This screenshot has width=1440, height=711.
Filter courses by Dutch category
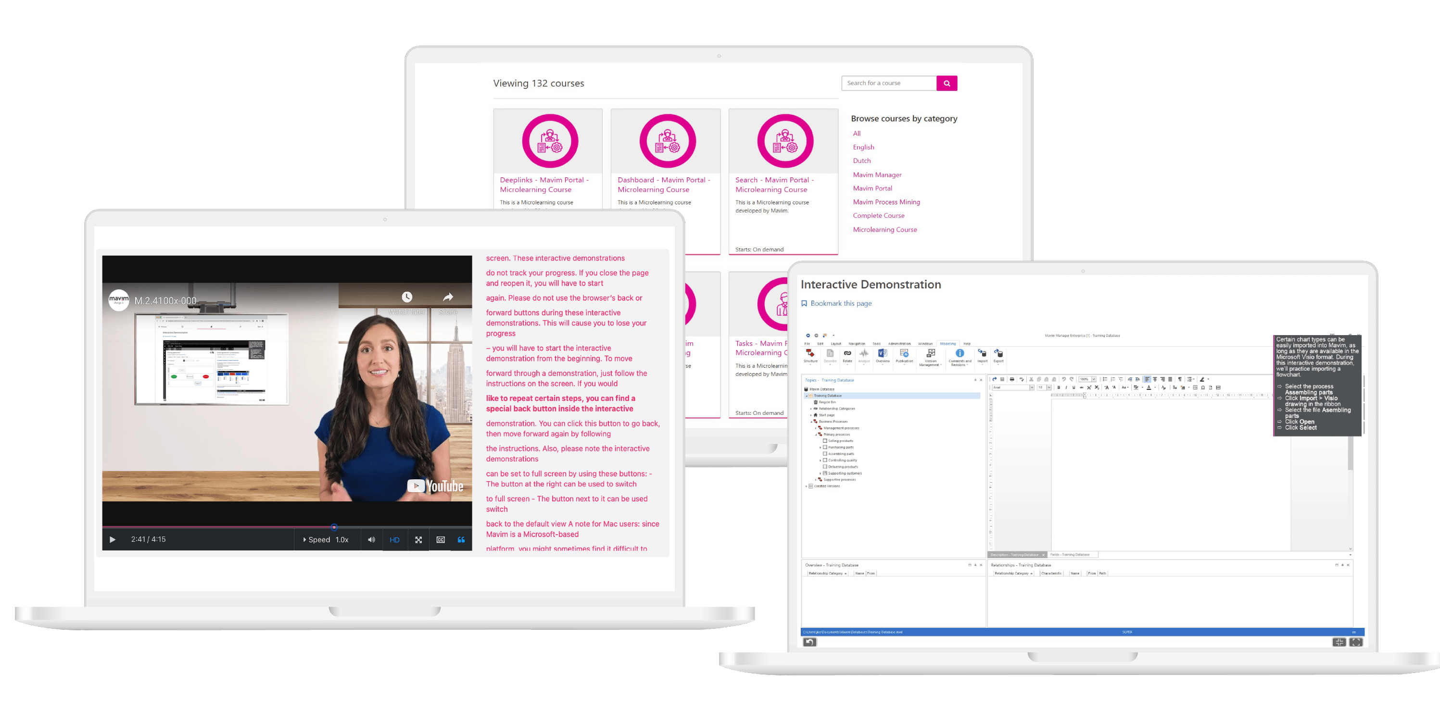[x=861, y=160]
